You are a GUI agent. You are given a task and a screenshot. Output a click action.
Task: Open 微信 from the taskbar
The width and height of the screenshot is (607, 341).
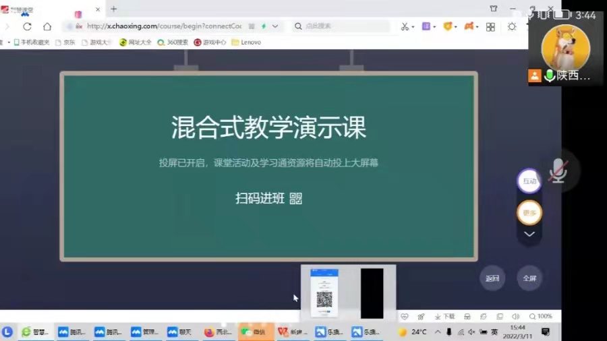pos(254,332)
